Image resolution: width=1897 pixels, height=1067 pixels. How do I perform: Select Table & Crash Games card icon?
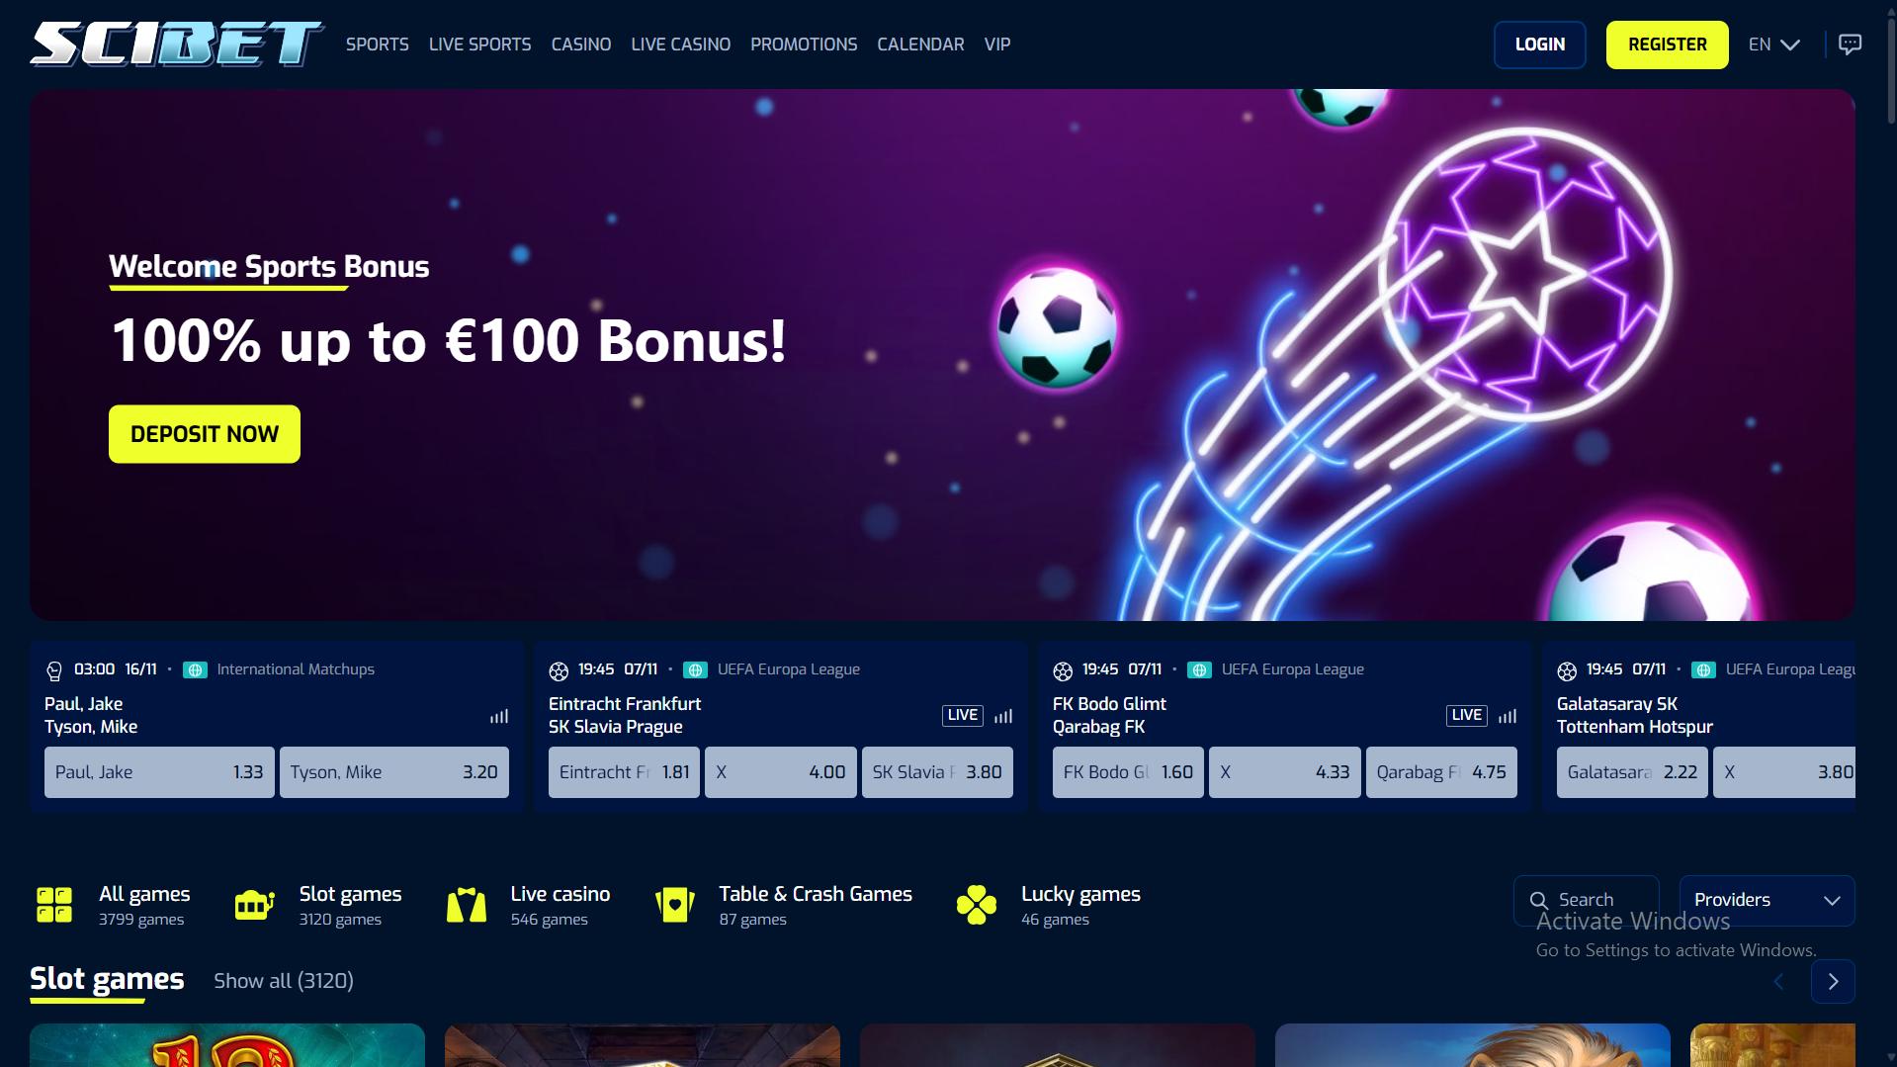click(675, 905)
